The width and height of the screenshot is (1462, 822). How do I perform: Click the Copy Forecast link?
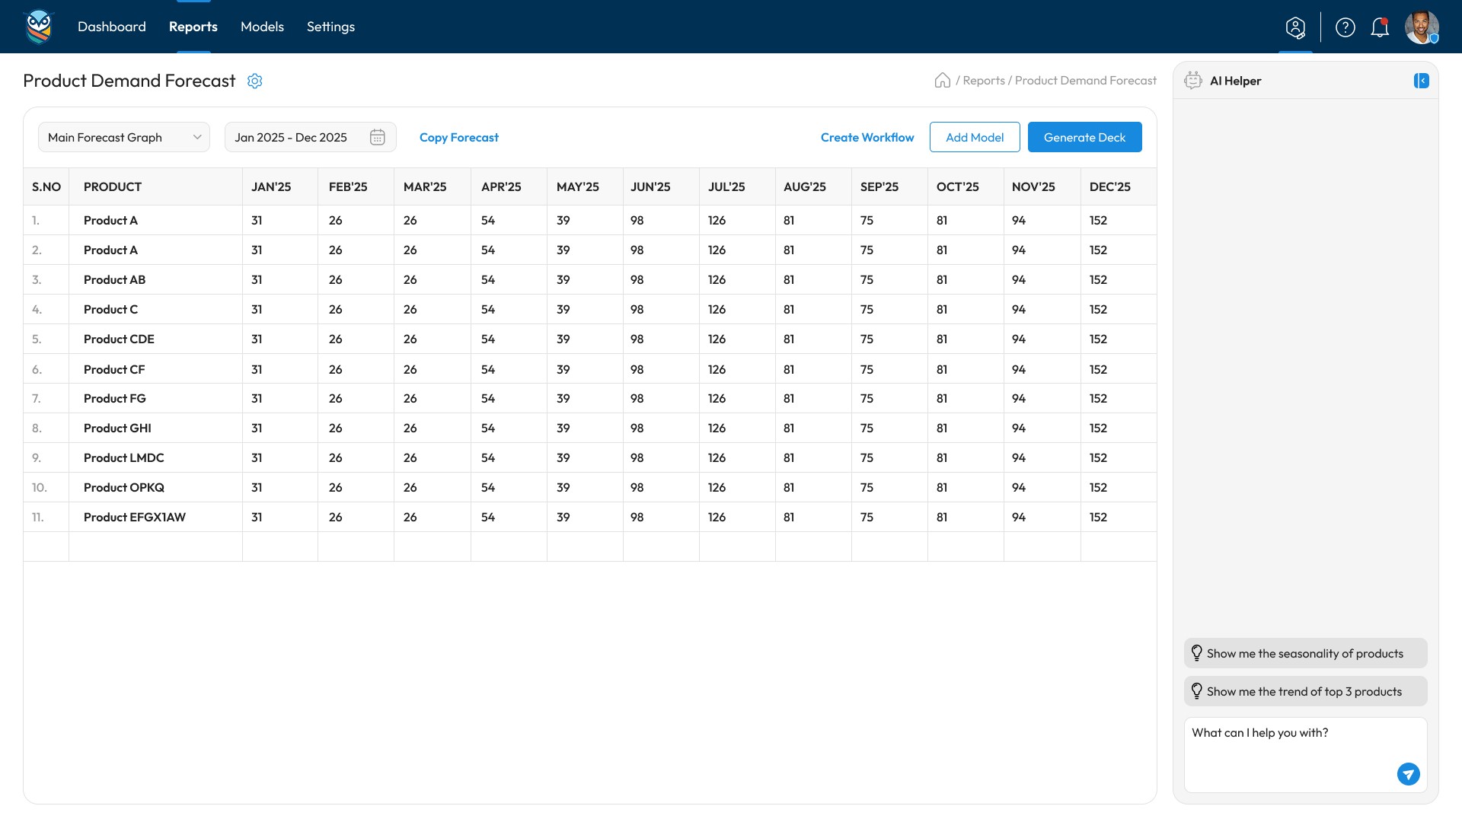click(x=459, y=137)
